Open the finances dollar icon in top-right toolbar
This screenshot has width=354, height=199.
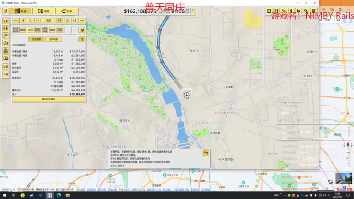[x=291, y=11]
